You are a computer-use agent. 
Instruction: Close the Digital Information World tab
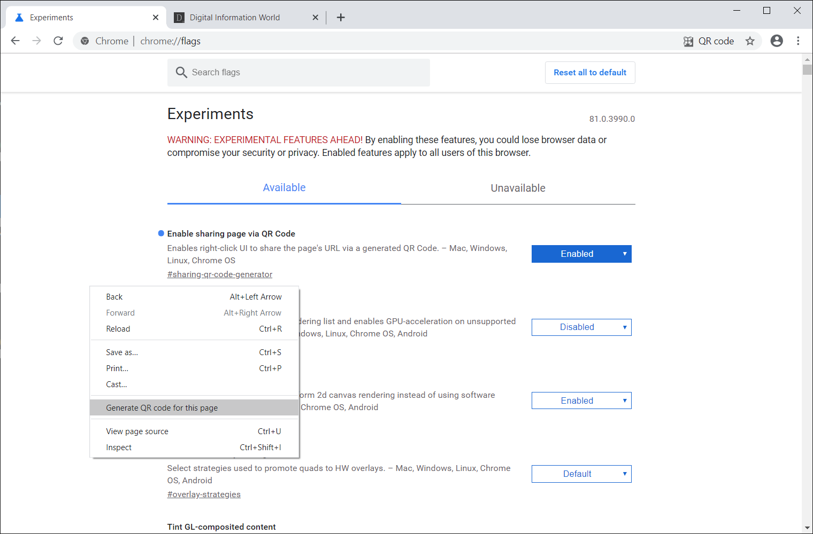pos(316,18)
